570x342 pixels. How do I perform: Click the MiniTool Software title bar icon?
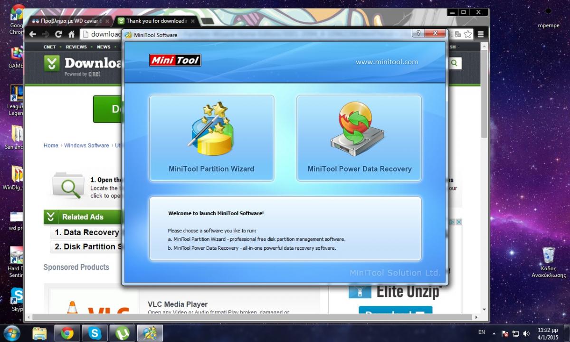click(128, 35)
